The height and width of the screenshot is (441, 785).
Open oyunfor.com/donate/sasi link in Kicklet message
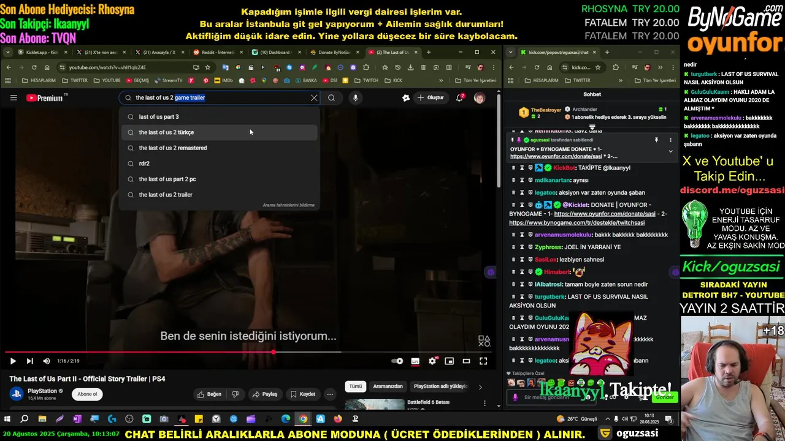point(605,214)
